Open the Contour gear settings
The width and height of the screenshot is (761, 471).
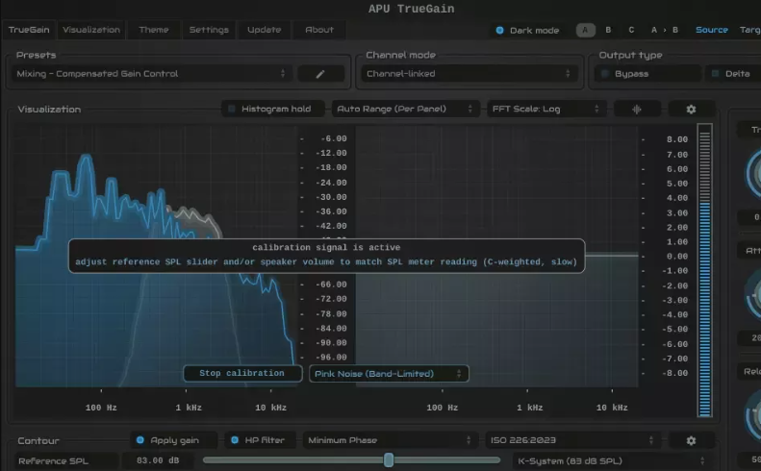(690, 440)
